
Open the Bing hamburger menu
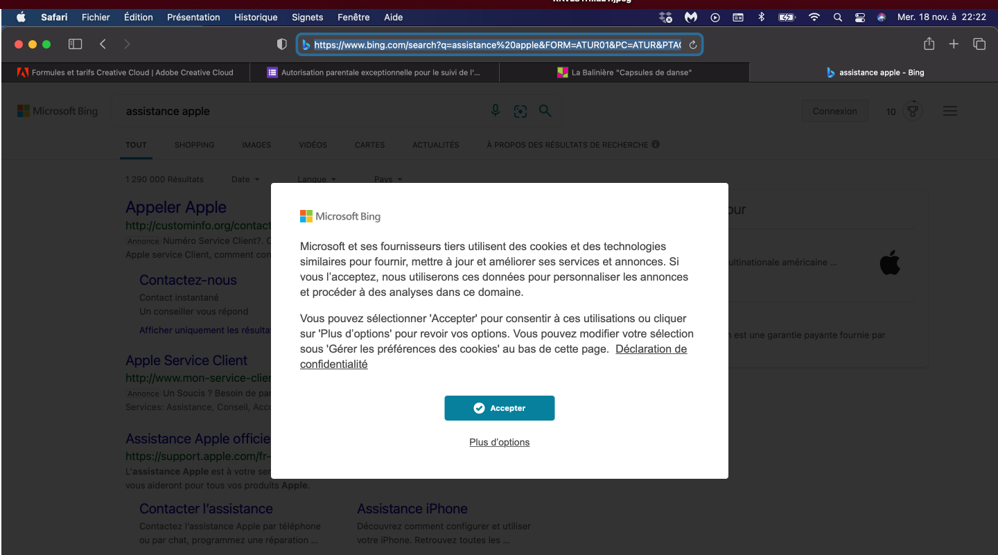click(950, 111)
